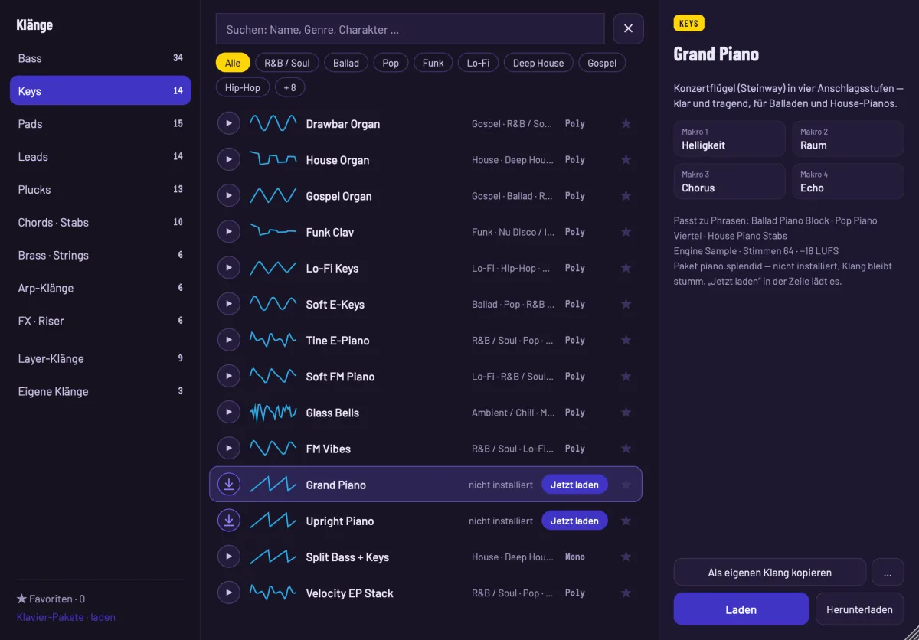This screenshot has width=919, height=640.
Task: Star the House Organ sound
Action: tap(626, 159)
